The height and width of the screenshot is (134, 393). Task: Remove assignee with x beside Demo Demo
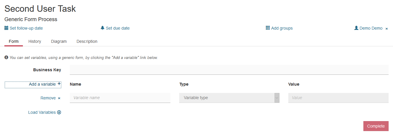[387, 29]
